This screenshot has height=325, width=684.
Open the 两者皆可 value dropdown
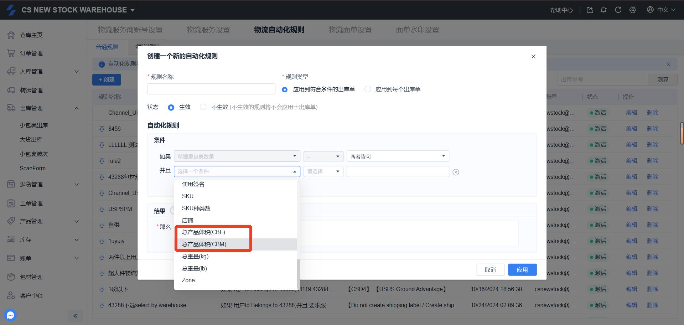pyautogui.click(x=397, y=156)
